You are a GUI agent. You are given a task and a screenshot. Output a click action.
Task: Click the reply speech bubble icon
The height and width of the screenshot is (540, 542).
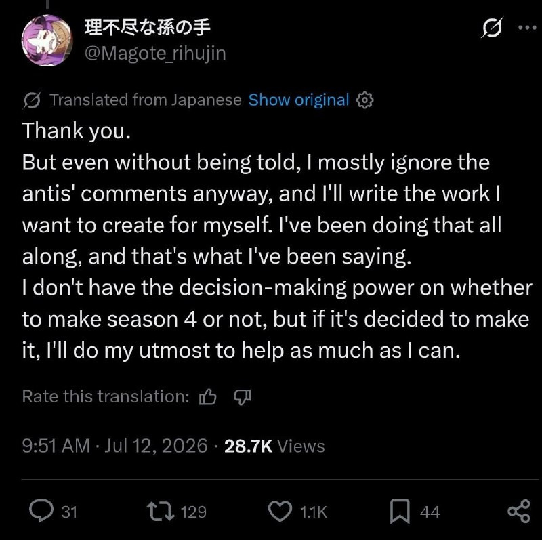(41, 511)
